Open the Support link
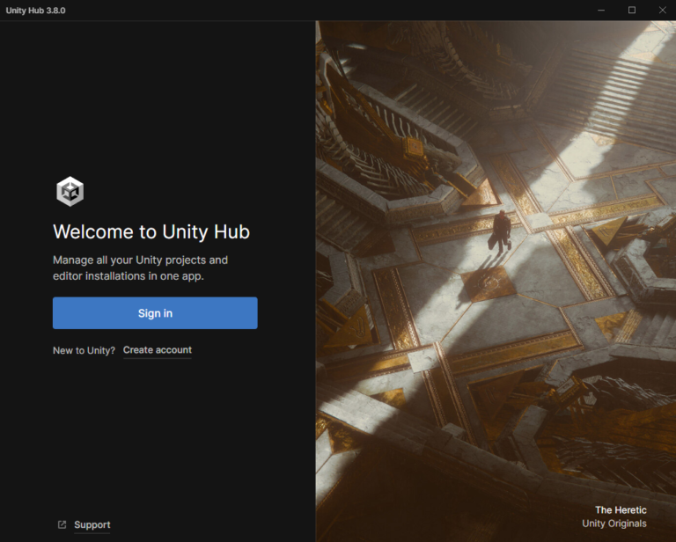676x542 pixels. 92,525
